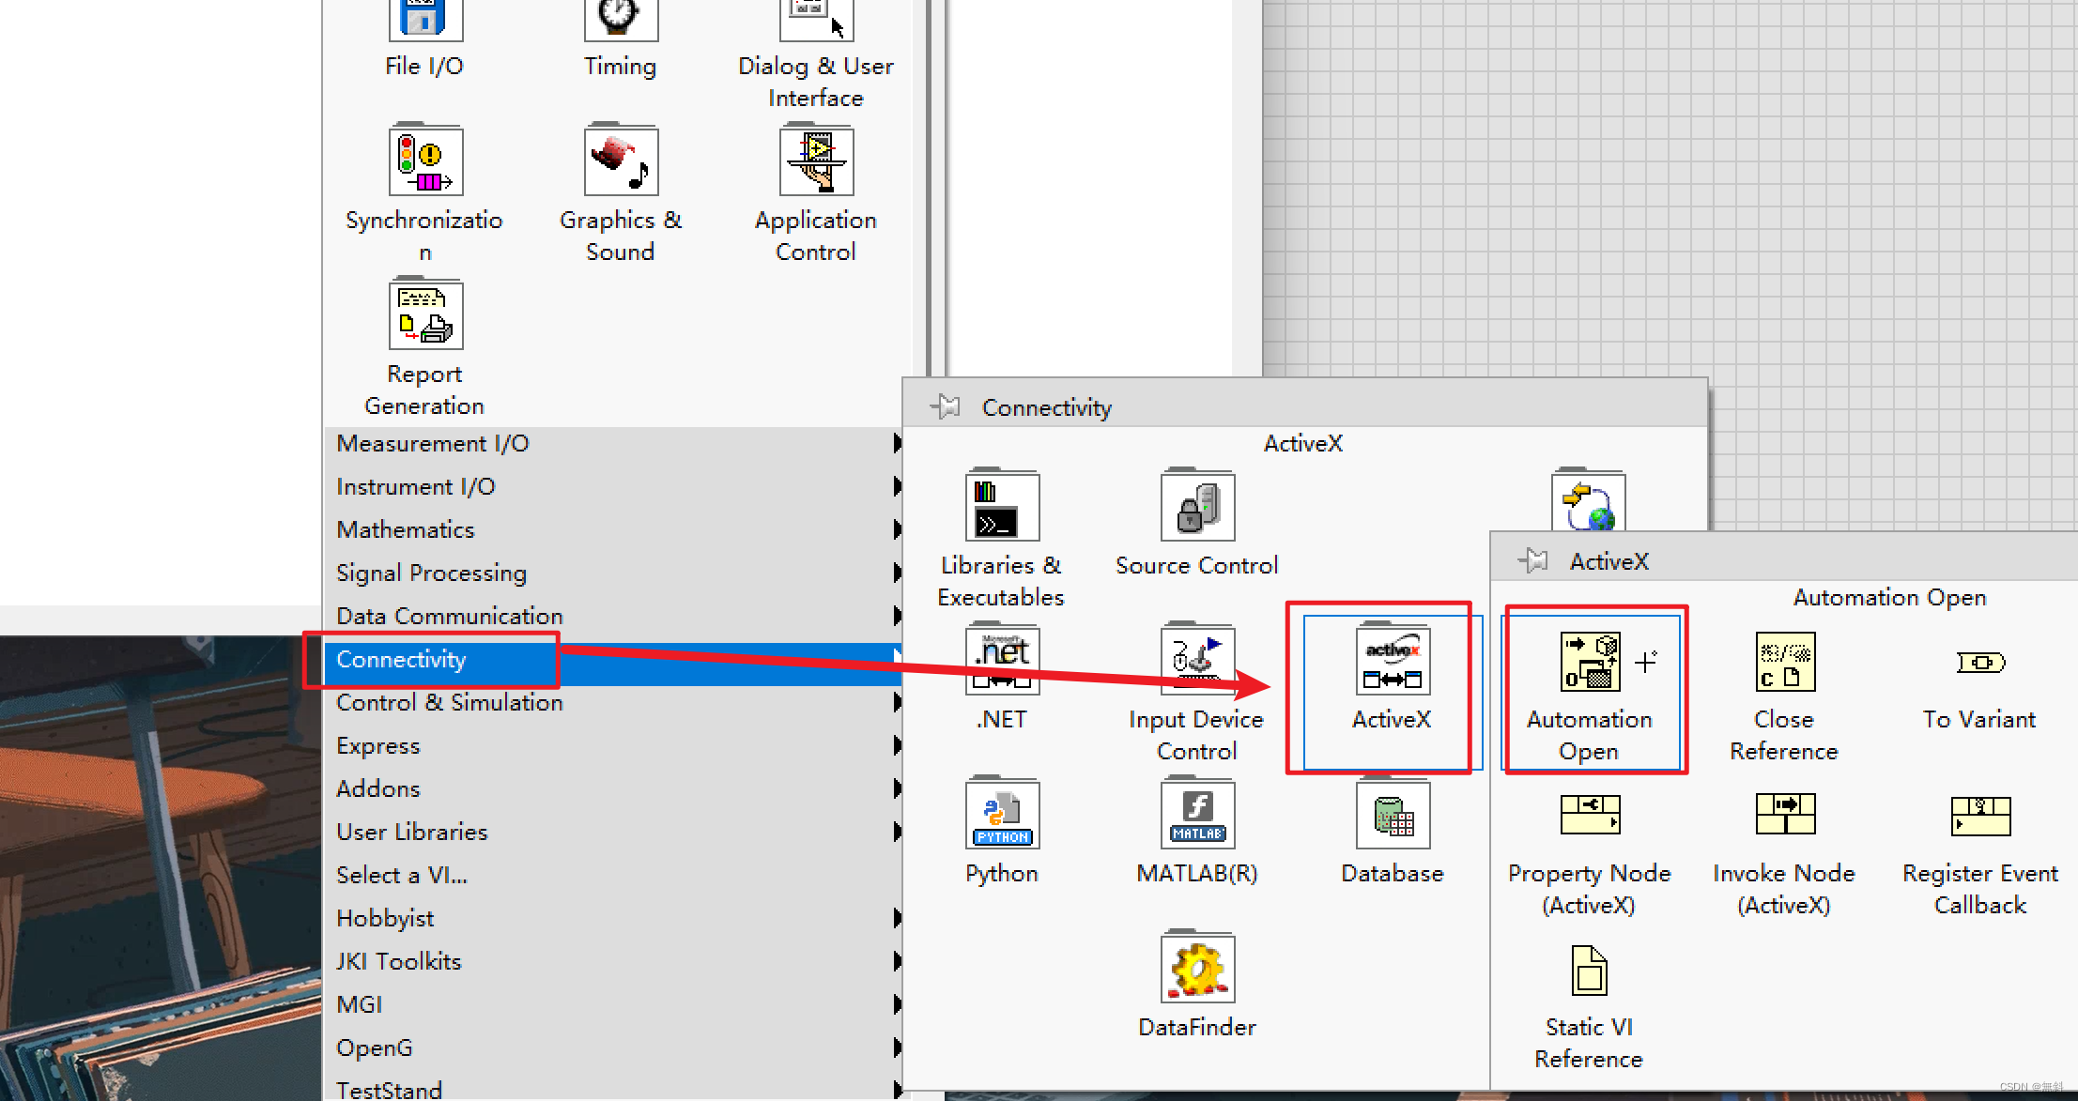2078x1101 pixels.
Task: Open the Instrument I/O menu entry
Action: (416, 486)
